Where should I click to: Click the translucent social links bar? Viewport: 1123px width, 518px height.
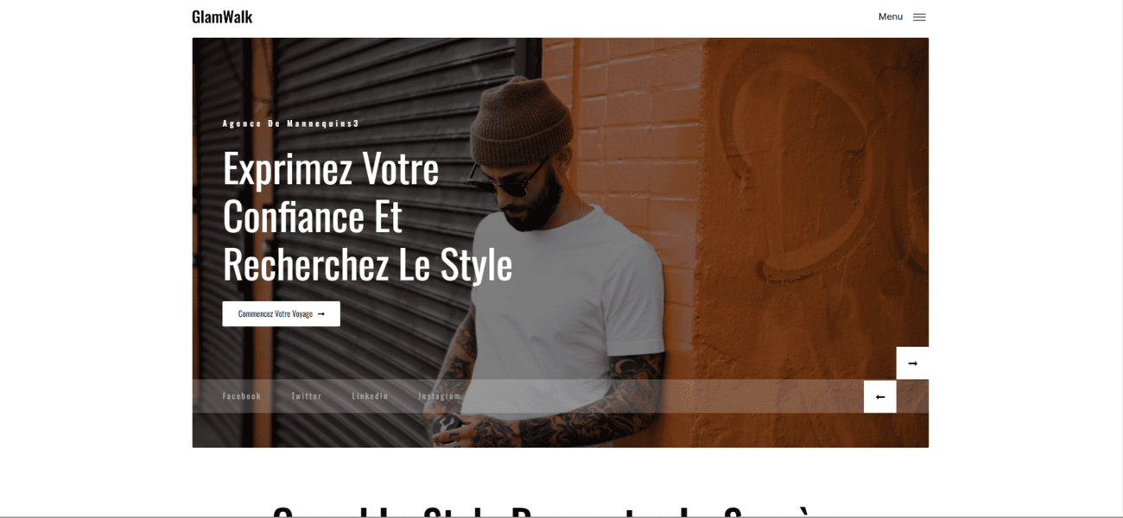pyautogui.click(x=528, y=396)
